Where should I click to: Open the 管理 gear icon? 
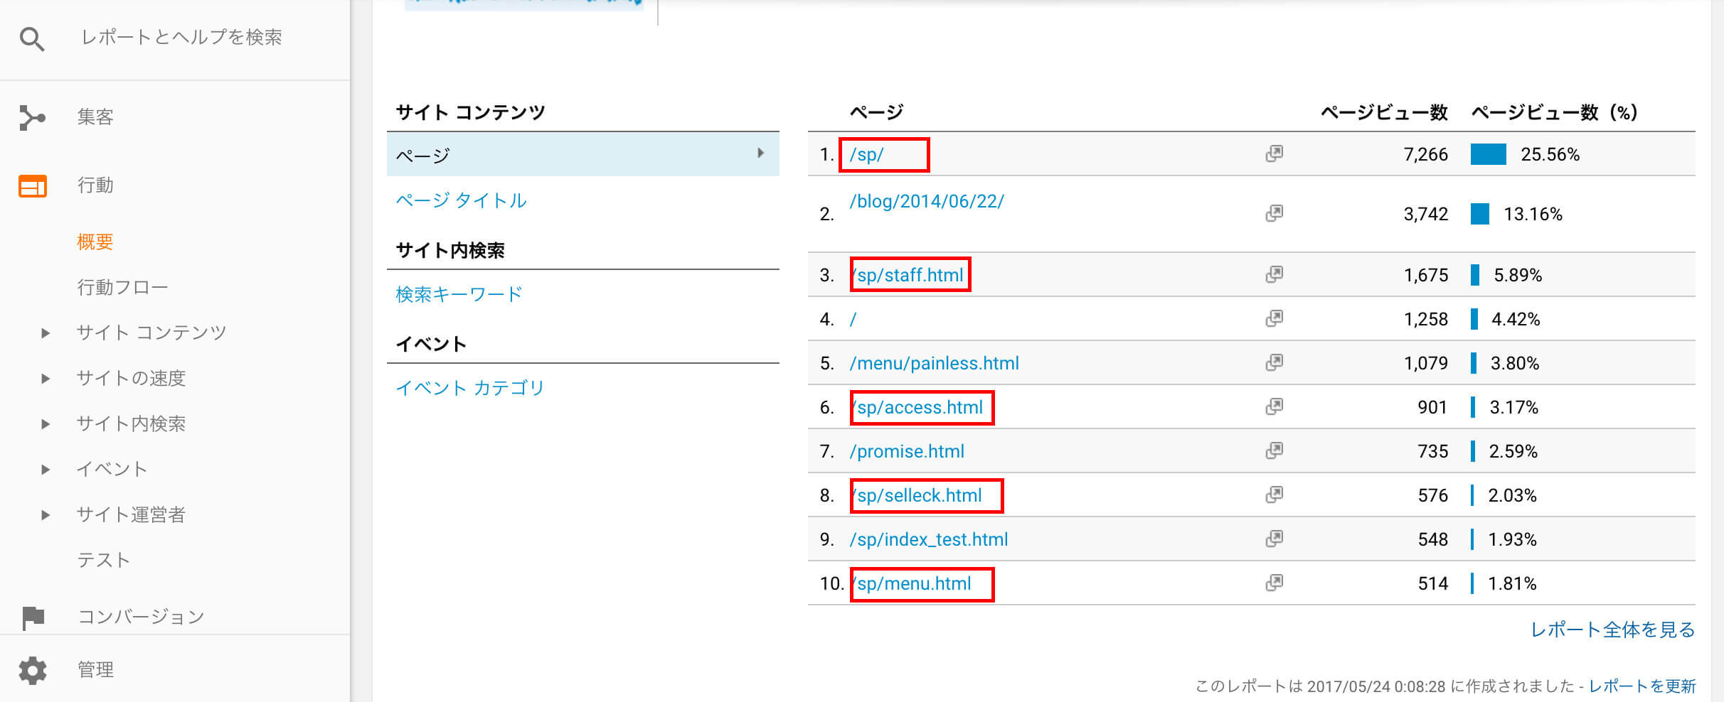33,670
